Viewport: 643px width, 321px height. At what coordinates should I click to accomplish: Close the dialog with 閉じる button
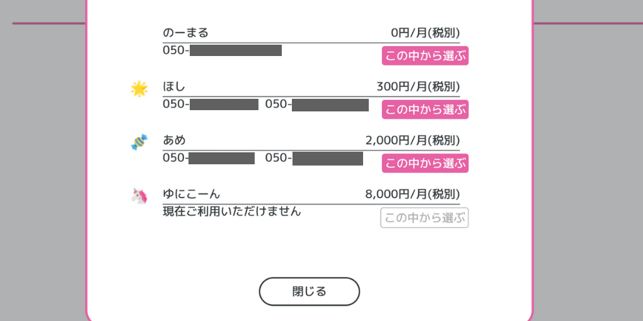(x=309, y=291)
